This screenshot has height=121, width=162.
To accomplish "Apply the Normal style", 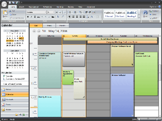I will tap(109, 14).
